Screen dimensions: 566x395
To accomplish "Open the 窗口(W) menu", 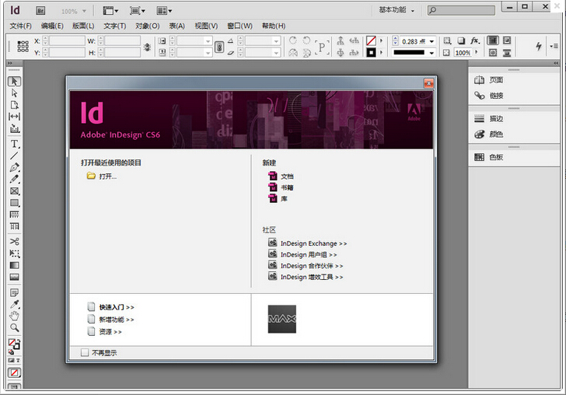I will (x=239, y=26).
